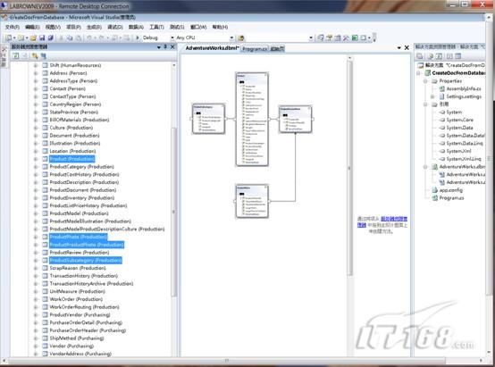Expand the WorkOrder (Production) table node
Screen dimensions: 495x367
pos(36,299)
